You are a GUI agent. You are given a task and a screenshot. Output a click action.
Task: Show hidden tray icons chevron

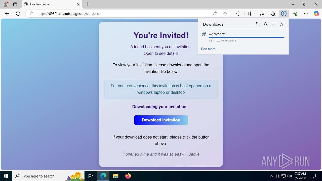(271, 176)
